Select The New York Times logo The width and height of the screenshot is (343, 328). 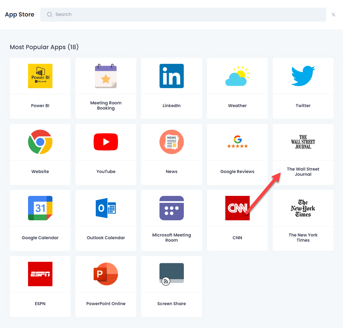[303, 208]
